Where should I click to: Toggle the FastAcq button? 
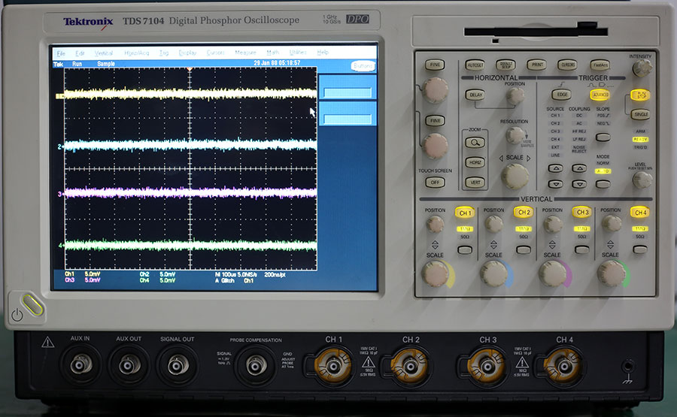pos(600,65)
